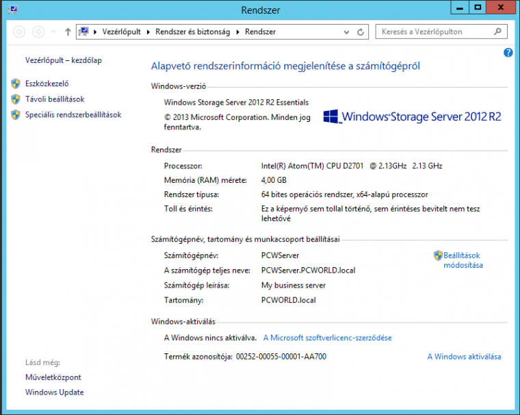This screenshot has width=520, height=415.
Task: Maximize the Rendszer window
Action: click(x=478, y=8)
